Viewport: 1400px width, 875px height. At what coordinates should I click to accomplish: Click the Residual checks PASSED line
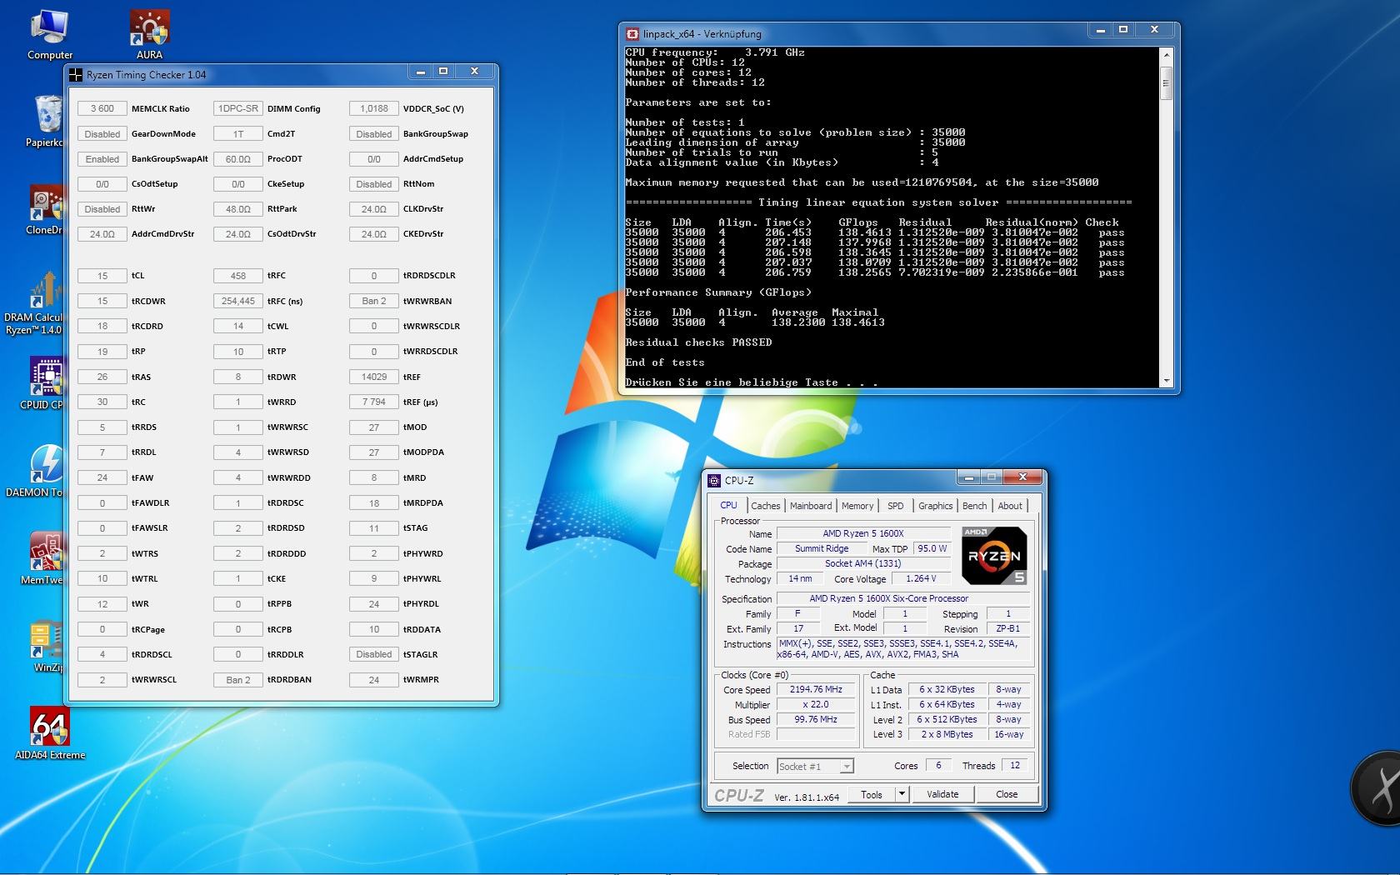coord(698,342)
